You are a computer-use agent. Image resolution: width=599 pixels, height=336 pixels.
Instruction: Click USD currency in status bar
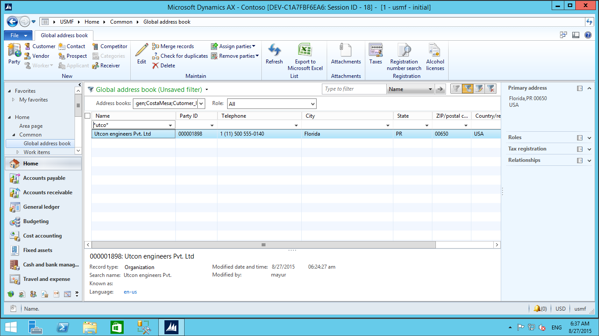[560, 309]
